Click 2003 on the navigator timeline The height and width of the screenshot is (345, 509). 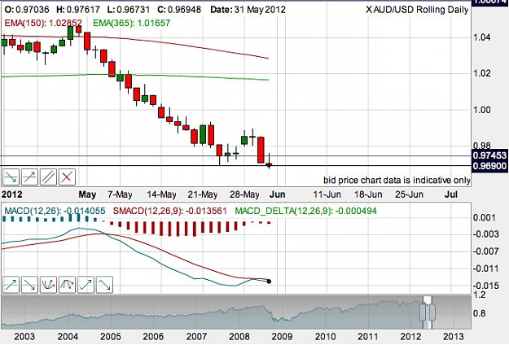24,336
